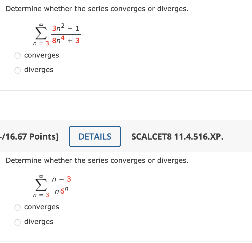Viewport: 252px width, 243px height.
Task: Select converges for the second series
Action: tap(17, 208)
